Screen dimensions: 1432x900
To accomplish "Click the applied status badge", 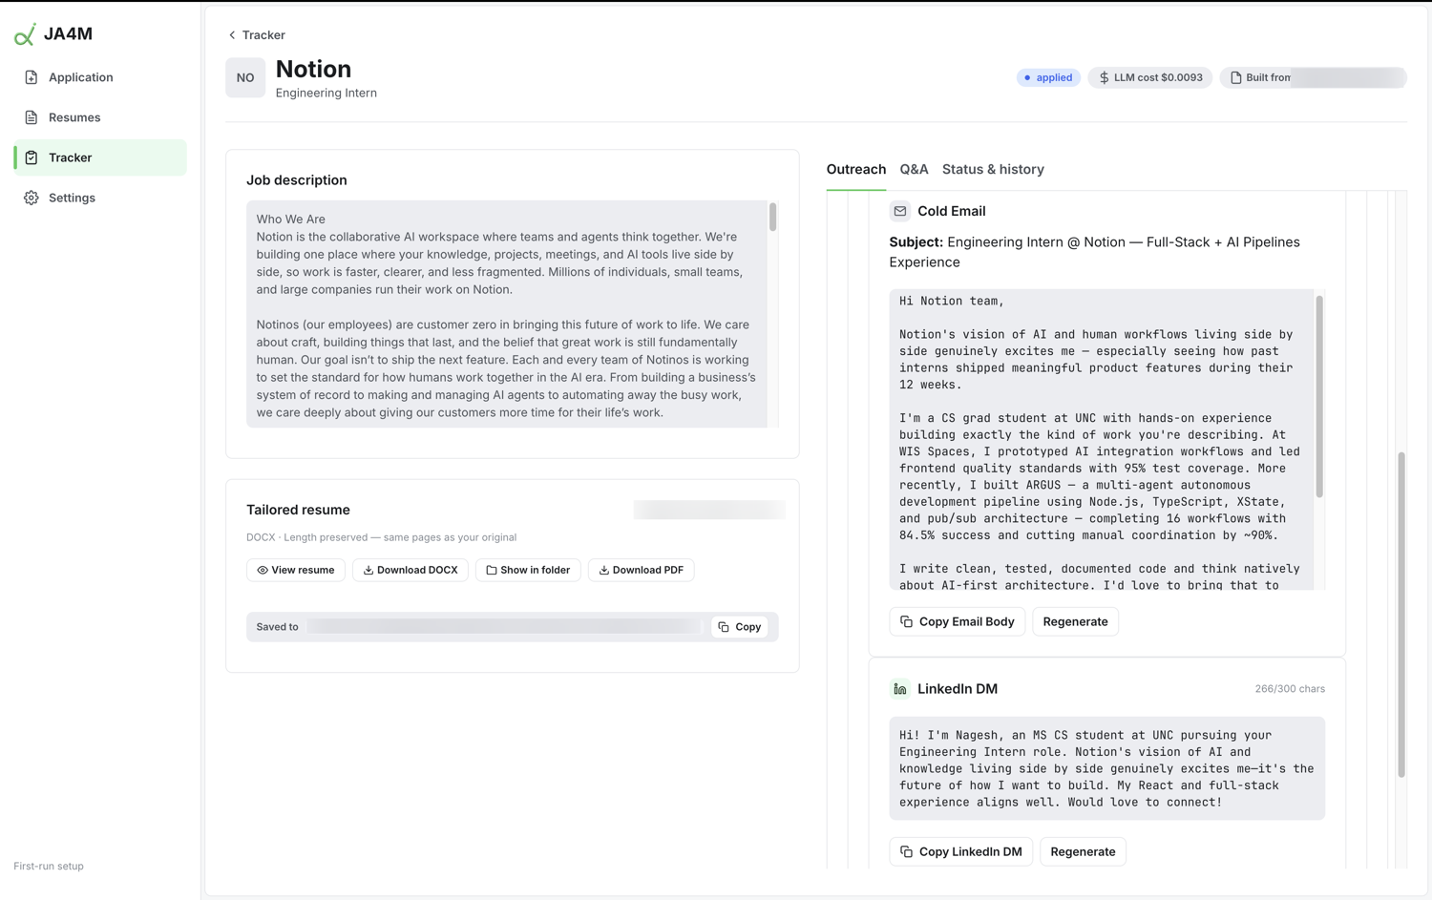I will 1048,77.
